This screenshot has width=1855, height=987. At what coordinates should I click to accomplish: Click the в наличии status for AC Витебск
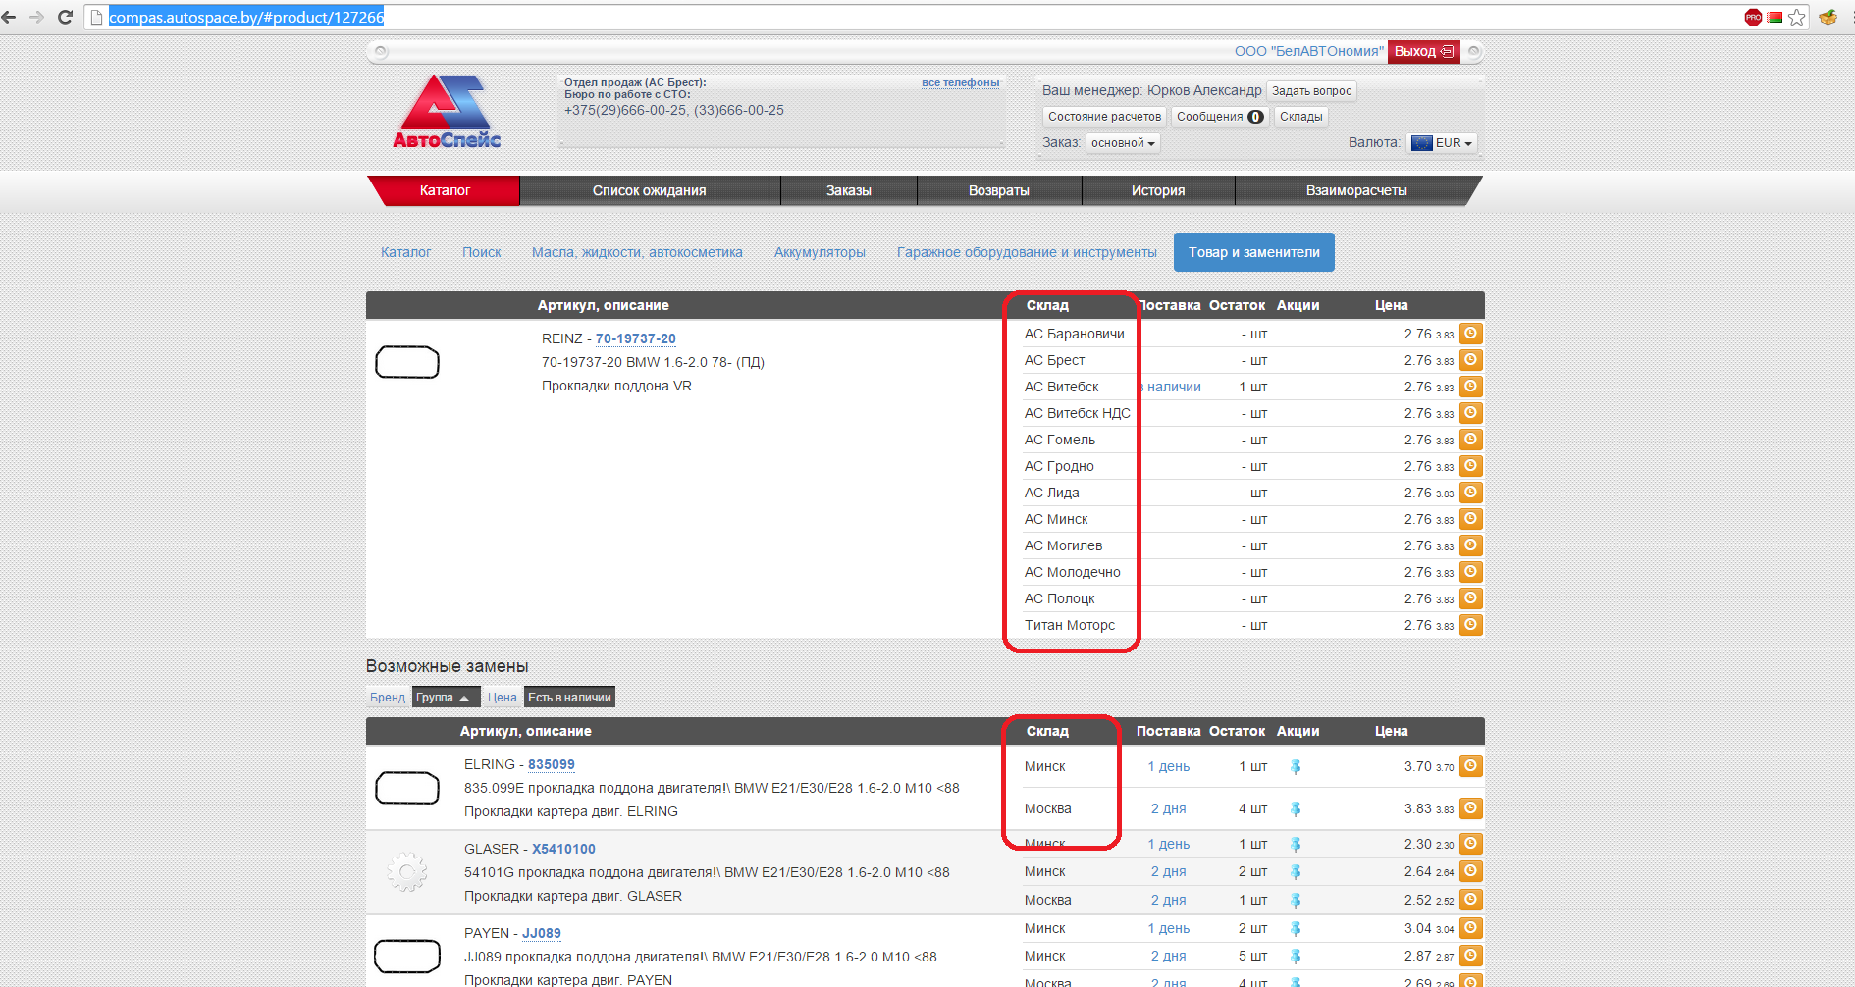tap(1171, 387)
